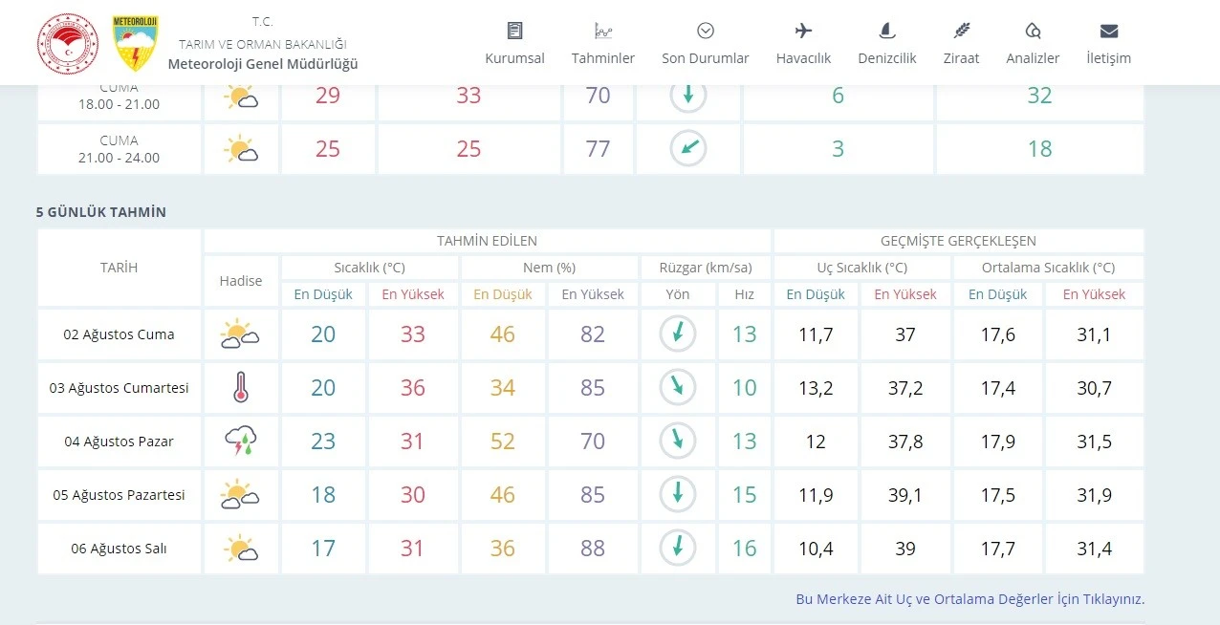
Task: Click the Denizcilik sailboat icon
Action: pyautogui.click(x=887, y=31)
